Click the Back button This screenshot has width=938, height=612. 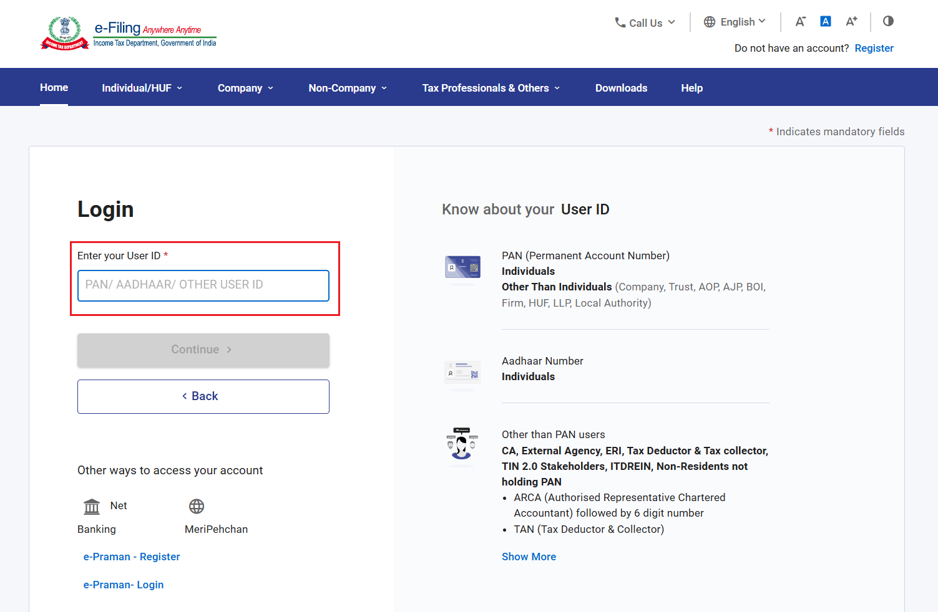203,396
